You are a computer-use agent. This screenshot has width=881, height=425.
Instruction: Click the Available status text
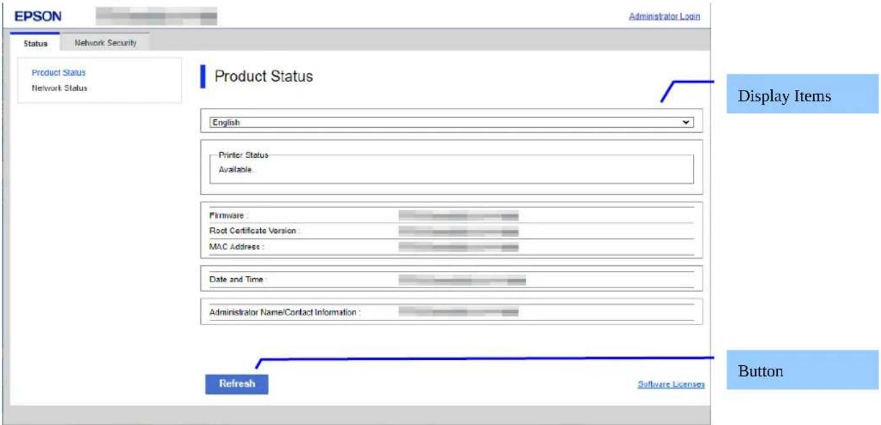(x=235, y=170)
